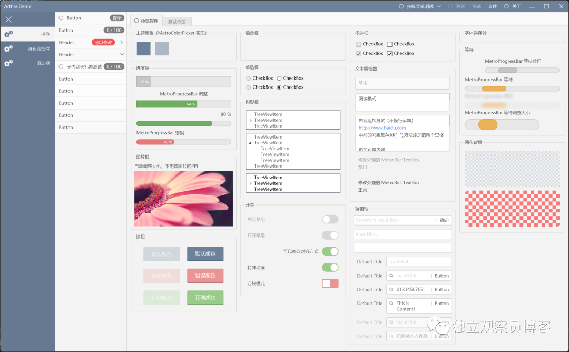This screenshot has height=352, width=569.
Task: Collapse the expanded TreeViewItem arrow
Action: click(x=250, y=143)
